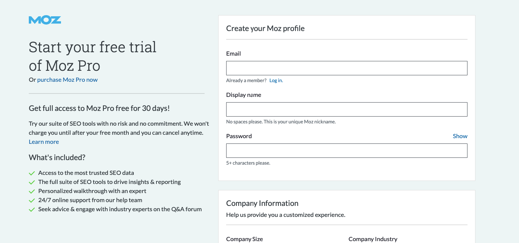Click the 'Email' field label
This screenshot has height=243, width=519.
coord(233,54)
